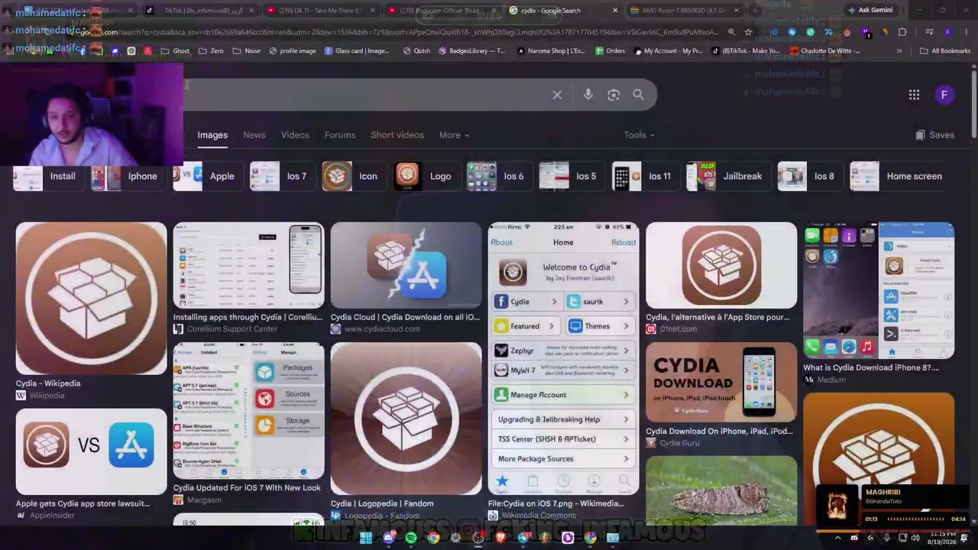This screenshot has height=550, width=978.
Task: Open the Windows Start menu
Action: 366,539
